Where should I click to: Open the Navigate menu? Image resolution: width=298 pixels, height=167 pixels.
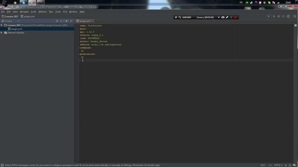tap(24, 12)
